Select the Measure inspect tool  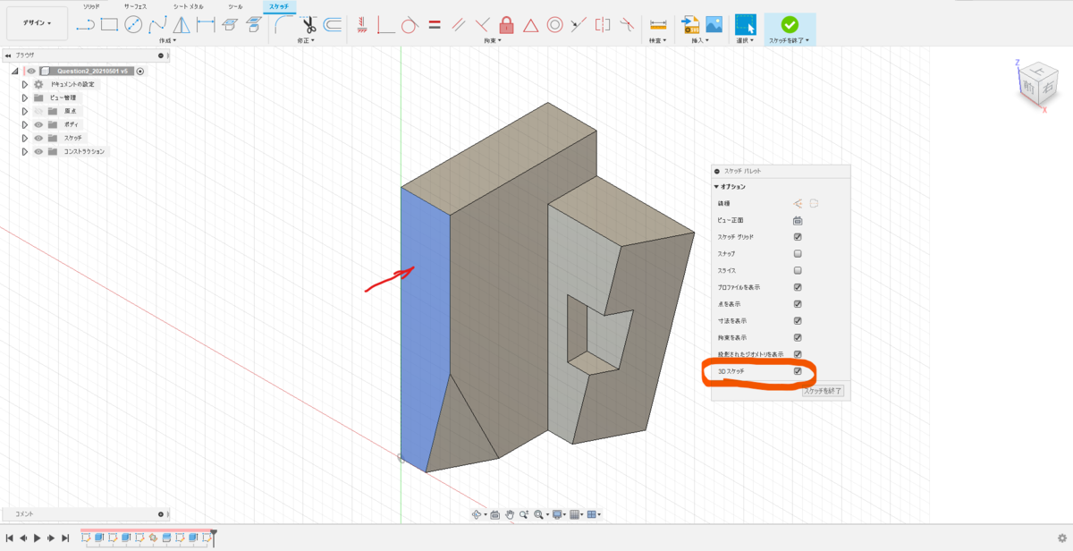click(x=659, y=25)
